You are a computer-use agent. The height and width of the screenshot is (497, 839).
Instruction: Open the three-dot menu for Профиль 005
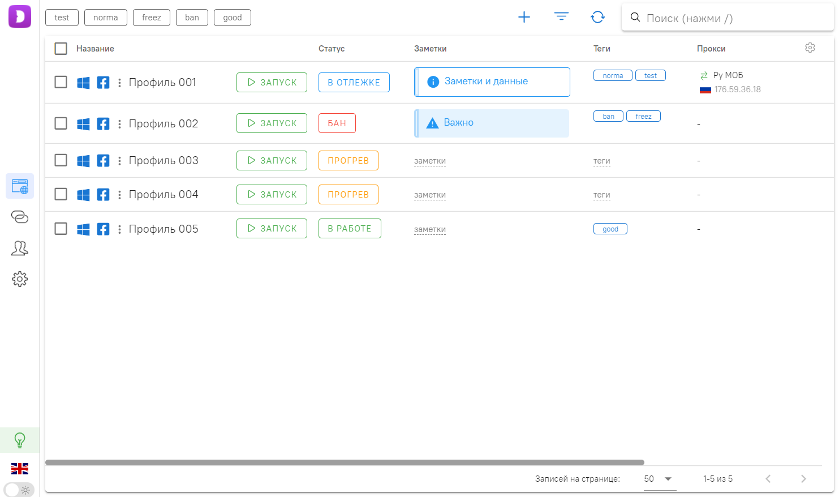point(119,229)
